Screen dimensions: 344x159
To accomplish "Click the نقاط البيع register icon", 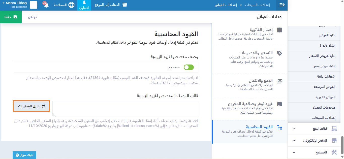I will pos(334,129).
